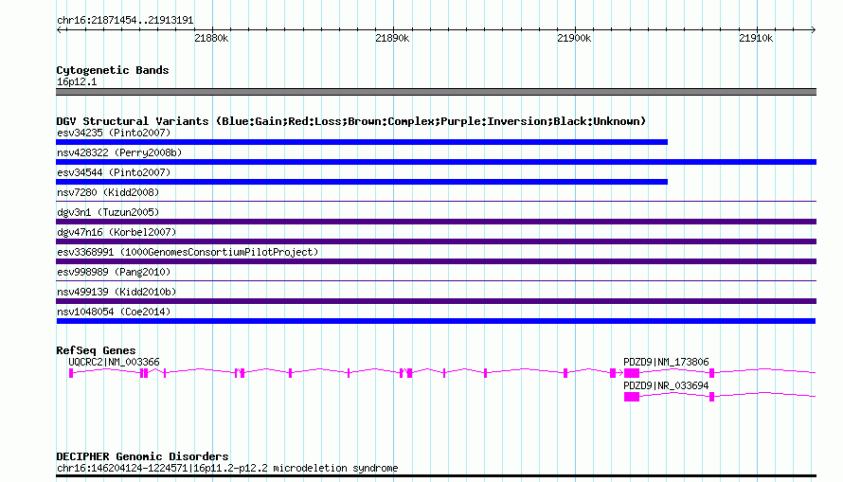Viewport: 843px width, 482px height.
Task: Click the nsv1048054 (Coe2014) label
Action: [114, 312]
